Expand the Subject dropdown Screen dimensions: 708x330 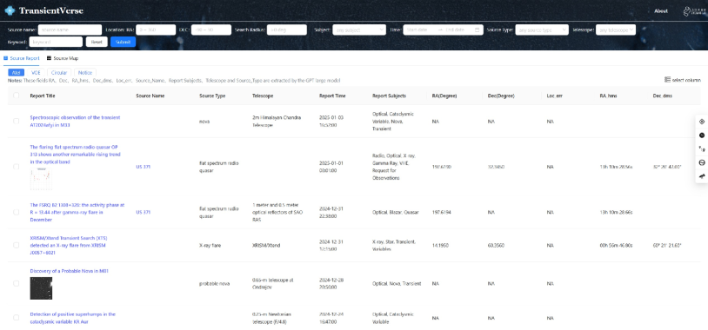[x=359, y=30]
